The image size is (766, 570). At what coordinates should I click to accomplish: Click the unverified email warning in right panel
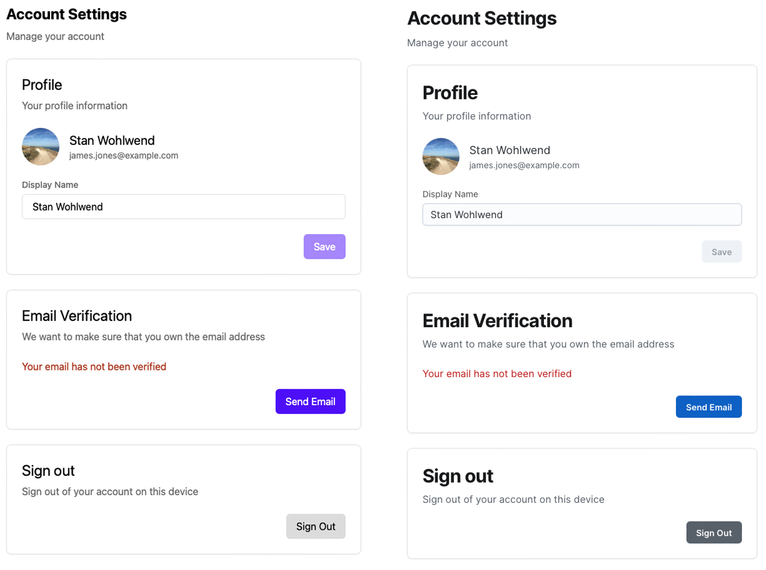(497, 373)
